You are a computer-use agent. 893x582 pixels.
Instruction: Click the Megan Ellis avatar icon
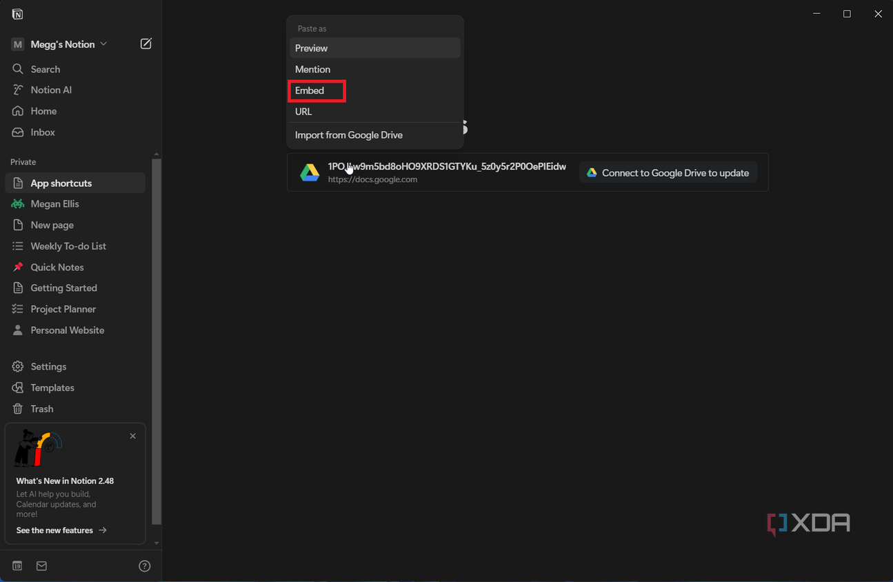18,204
